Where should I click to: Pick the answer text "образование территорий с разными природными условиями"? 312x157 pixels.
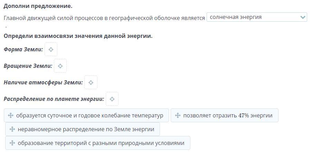(x=101, y=143)
